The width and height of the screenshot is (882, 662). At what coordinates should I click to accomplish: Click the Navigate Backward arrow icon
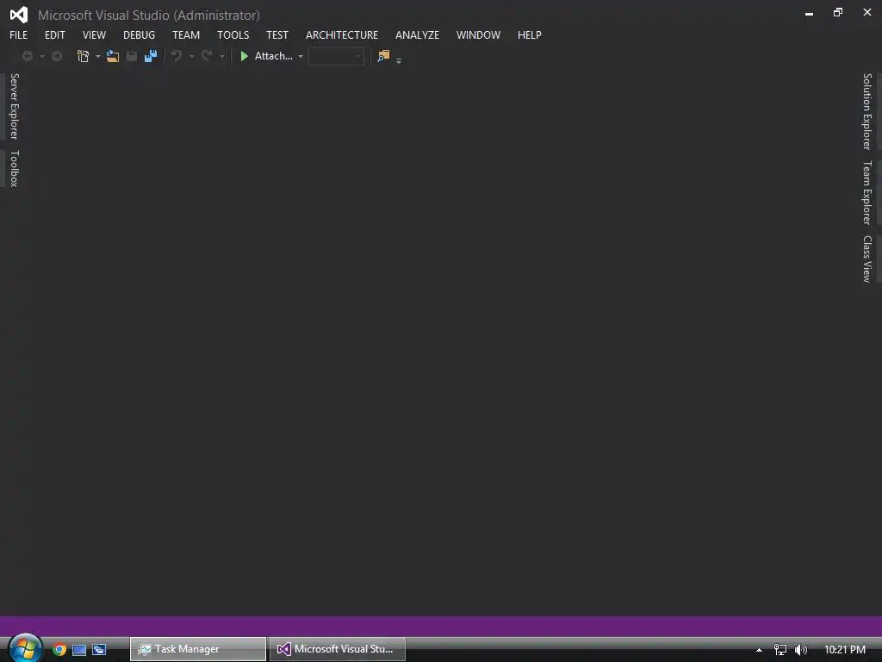27,56
